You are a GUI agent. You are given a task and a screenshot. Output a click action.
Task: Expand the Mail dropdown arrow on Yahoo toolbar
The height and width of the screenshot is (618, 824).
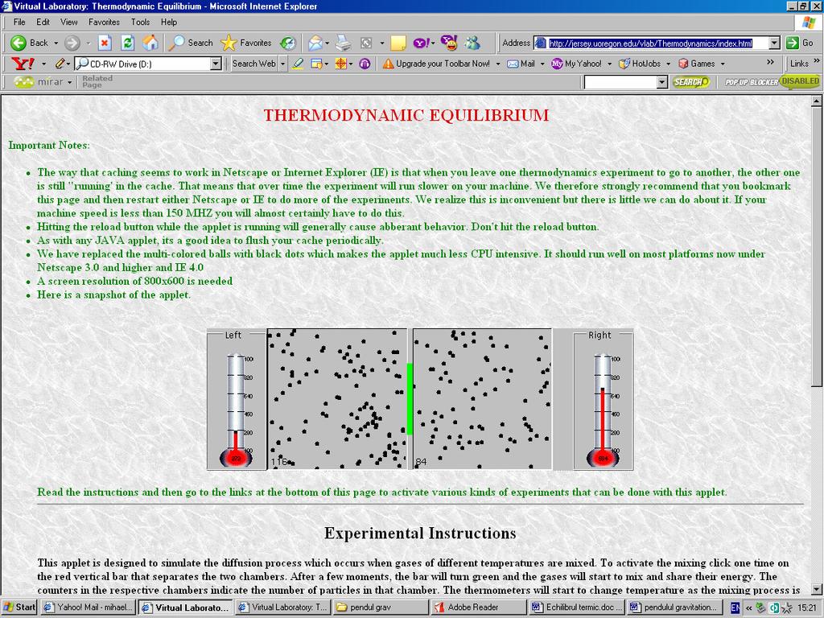point(542,64)
